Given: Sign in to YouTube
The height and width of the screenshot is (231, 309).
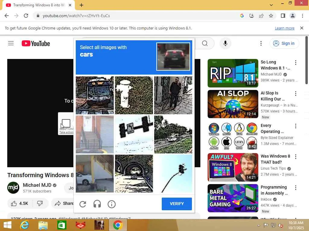Looking at the screenshot, I should click(x=284, y=43).
